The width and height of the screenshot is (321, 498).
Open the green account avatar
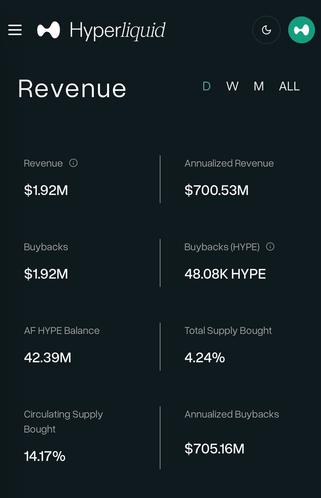tap(302, 30)
